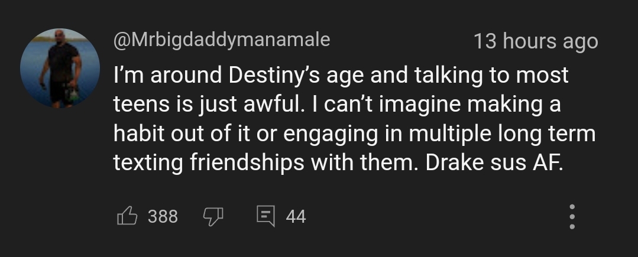
Task: Click the commenter's profile picture
Action: point(60,68)
